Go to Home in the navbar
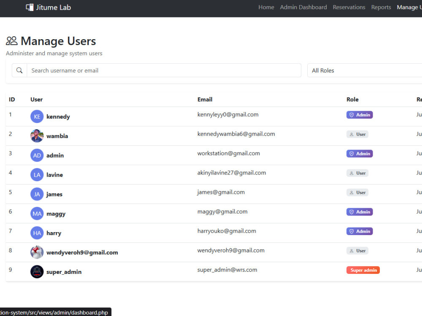This screenshot has width=422, height=316. (x=266, y=7)
